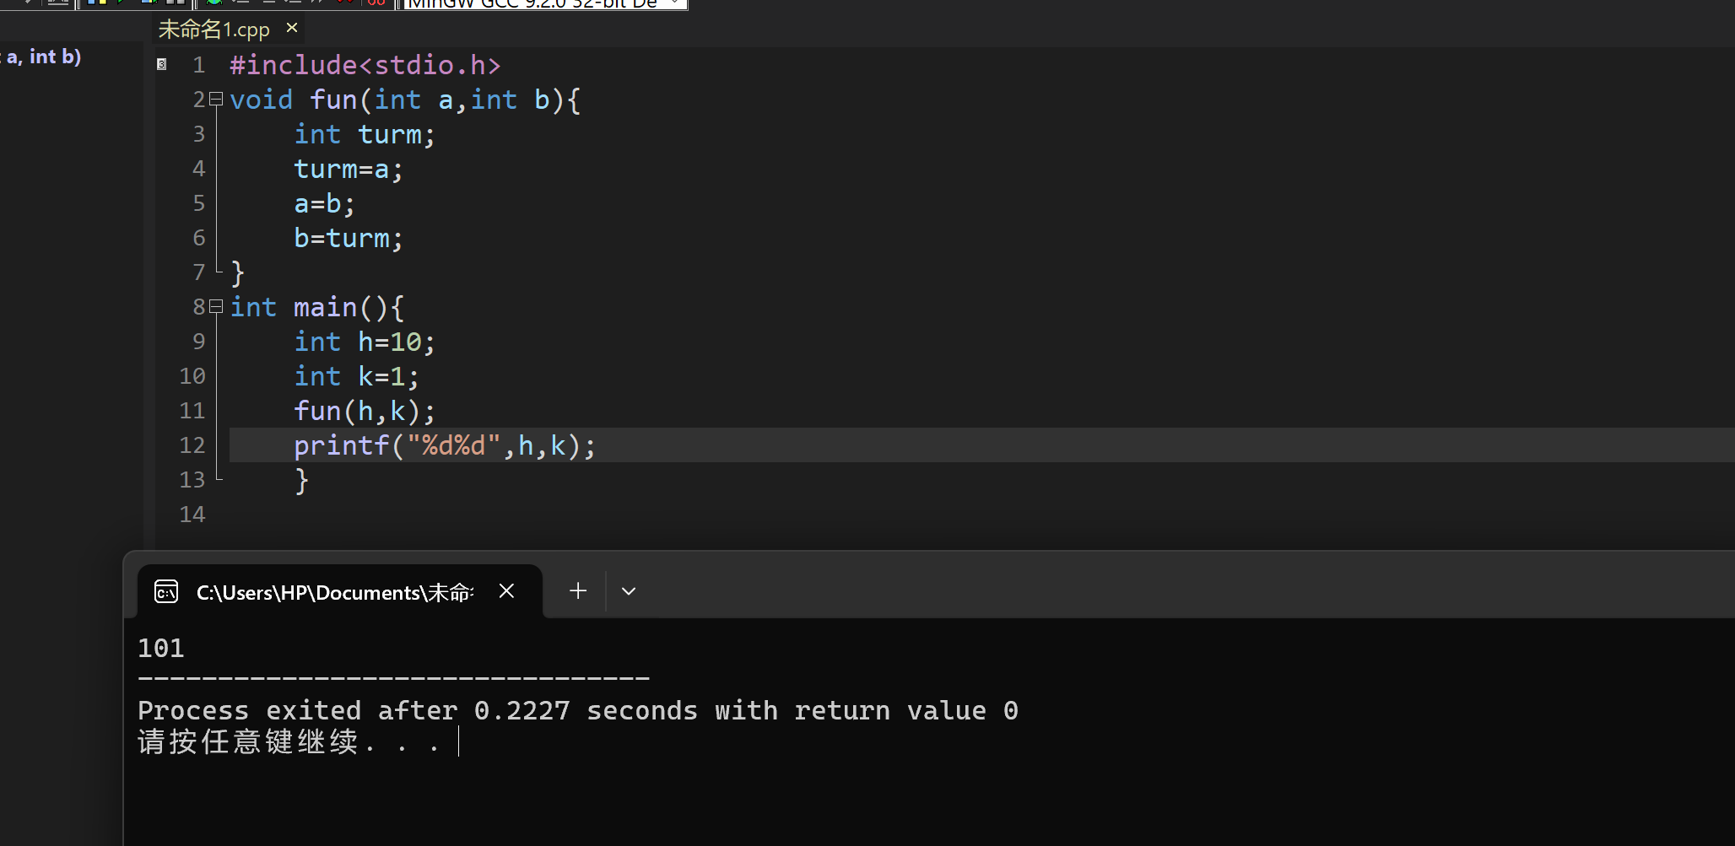Click line number 12 in the gutter

click(x=192, y=445)
